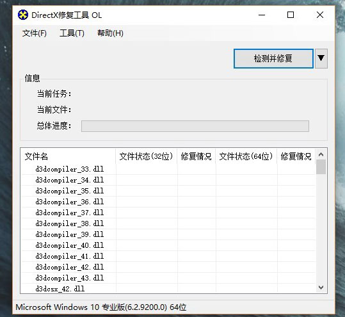Minimize the DirectX修复工具 window
This screenshot has width=345, height=317.
coord(262,15)
